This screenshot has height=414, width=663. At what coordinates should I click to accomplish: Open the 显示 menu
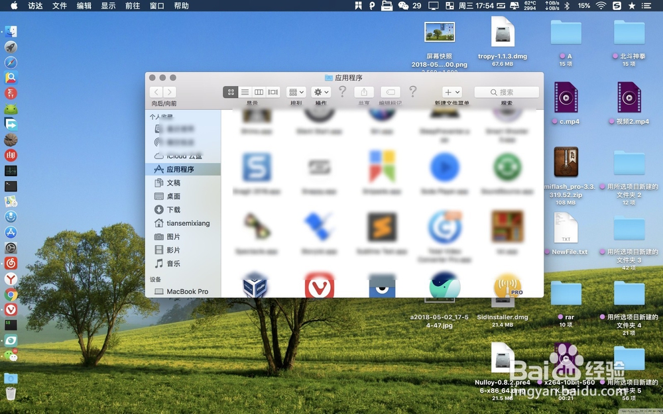(108, 5)
